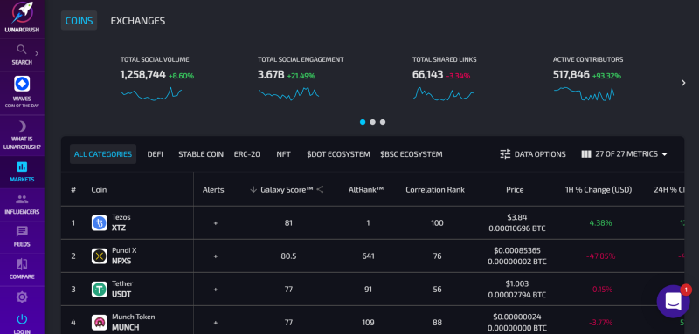Image resolution: width=699 pixels, height=334 pixels.
Task: Click Total Social Volume 1,258,744 value
Action: 142,75
